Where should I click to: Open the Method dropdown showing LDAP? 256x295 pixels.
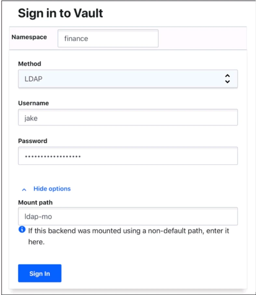pyautogui.click(x=128, y=78)
